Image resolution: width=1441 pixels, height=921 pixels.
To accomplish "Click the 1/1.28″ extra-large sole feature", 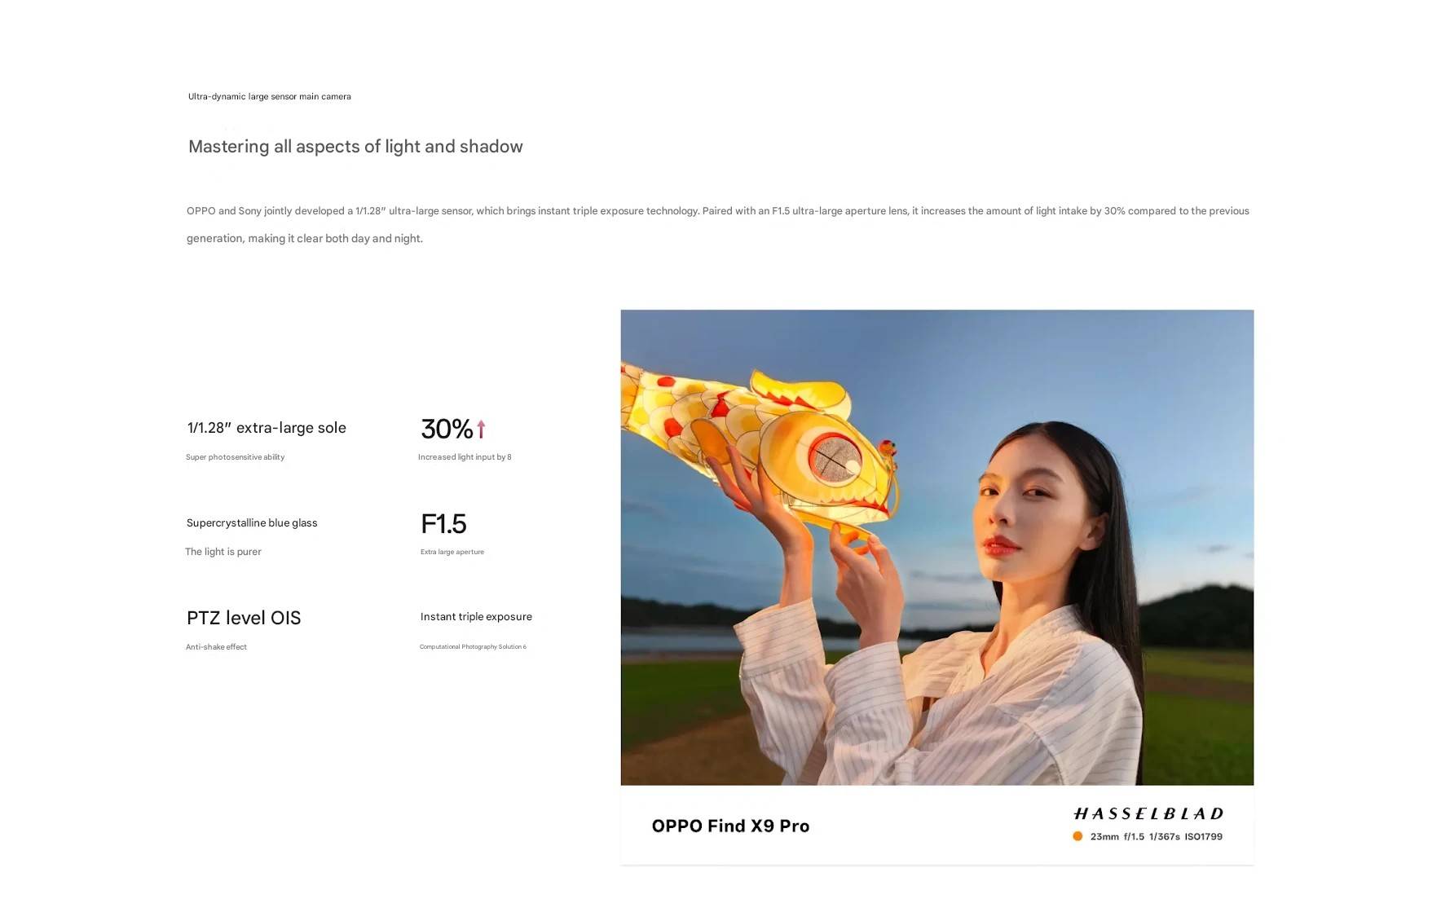I will (267, 428).
